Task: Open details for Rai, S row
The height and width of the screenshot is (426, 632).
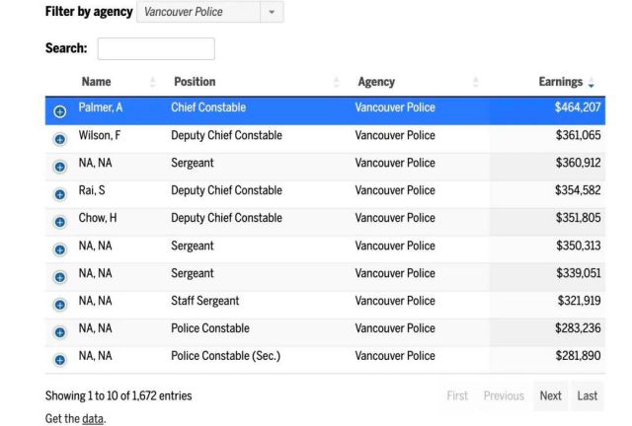Action: pos(60,194)
